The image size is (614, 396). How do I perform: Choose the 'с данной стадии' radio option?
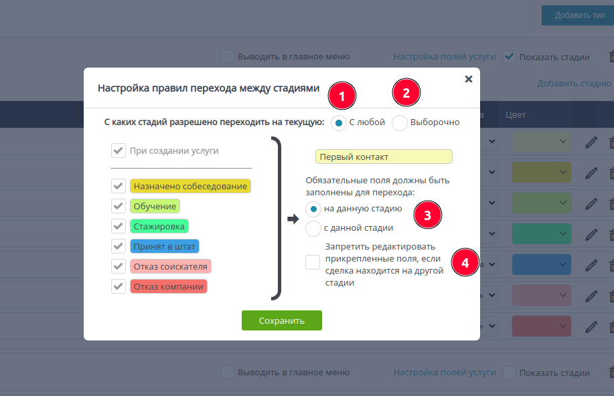click(x=313, y=228)
